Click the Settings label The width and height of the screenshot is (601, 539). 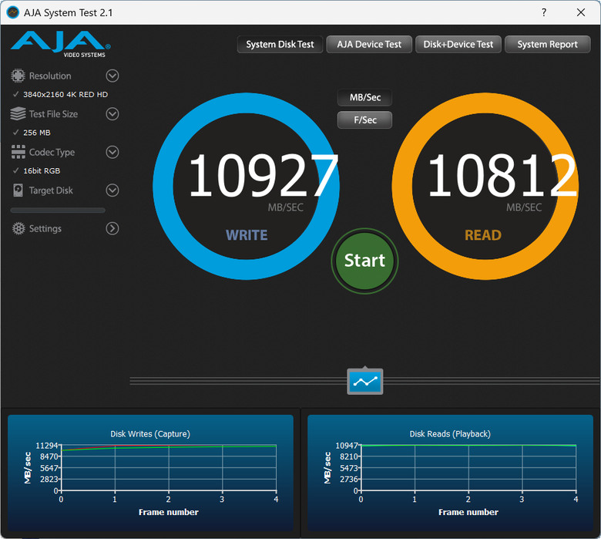[x=45, y=229]
